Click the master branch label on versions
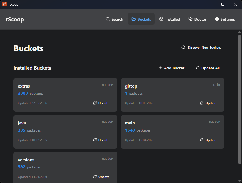Screen dimensions: 242x183 107,159
